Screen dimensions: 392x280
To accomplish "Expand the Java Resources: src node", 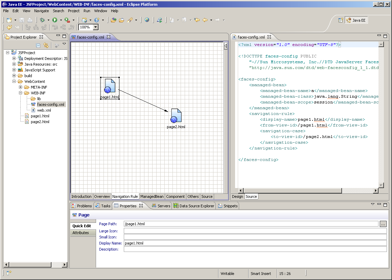I will (14, 64).
